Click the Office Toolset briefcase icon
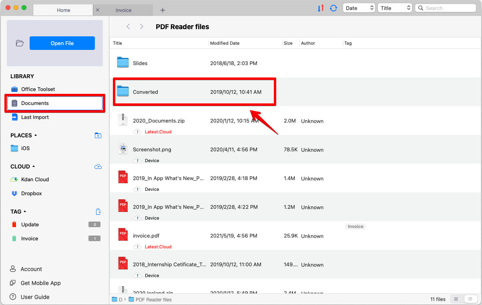This screenshot has width=482, height=305. pyautogui.click(x=14, y=89)
